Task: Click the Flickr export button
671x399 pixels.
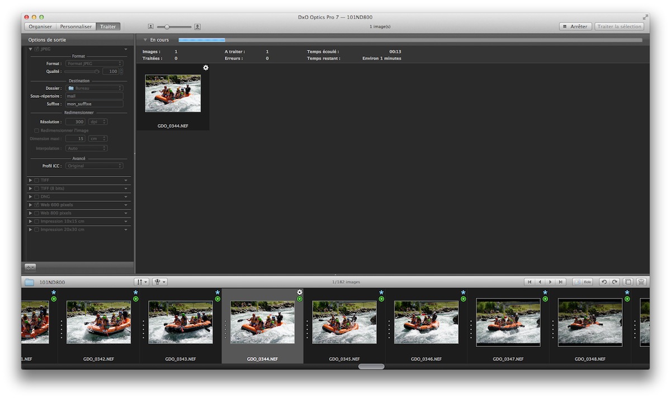Action: pos(583,282)
